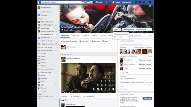Image resolution: width=191 pixels, height=107 pixels.
Task: Switch to the Membros tab
Action: [76, 35]
